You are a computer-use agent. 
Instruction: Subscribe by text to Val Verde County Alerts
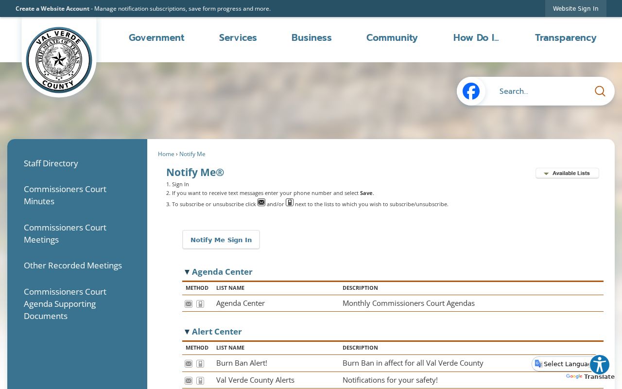[x=200, y=381]
